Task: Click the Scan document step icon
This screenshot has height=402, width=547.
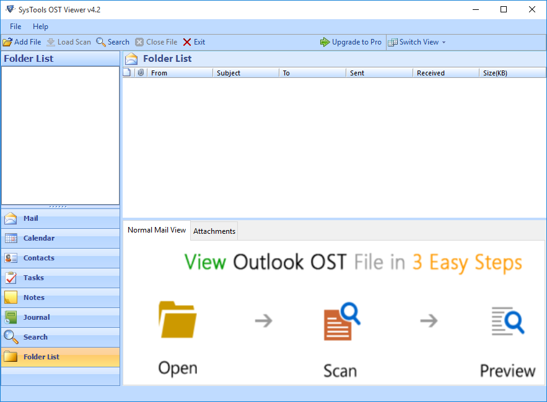Action: [x=342, y=321]
